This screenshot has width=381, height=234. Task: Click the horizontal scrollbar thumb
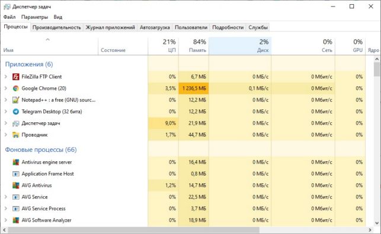coord(133,230)
